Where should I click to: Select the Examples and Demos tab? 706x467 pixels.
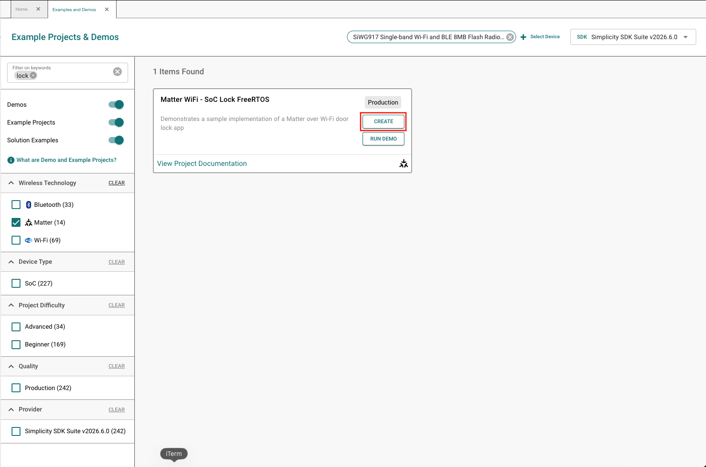point(74,9)
